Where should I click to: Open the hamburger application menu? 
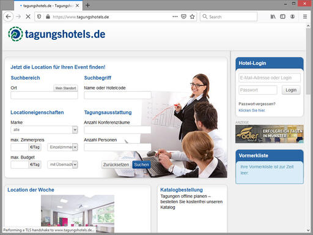coord(305,17)
